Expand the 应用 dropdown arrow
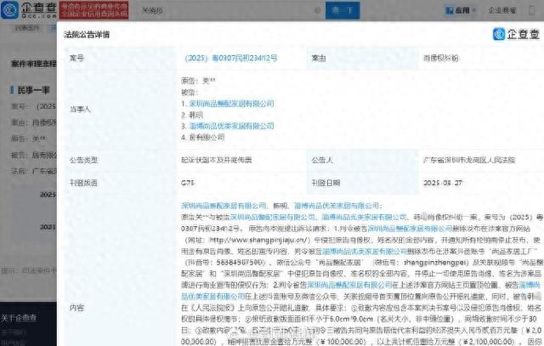This screenshot has width=544, height=346. coord(474,10)
